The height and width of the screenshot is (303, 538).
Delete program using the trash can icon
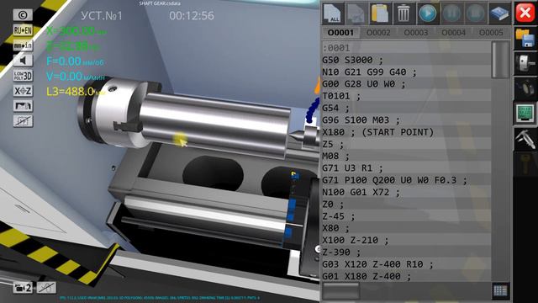pos(403,13)
